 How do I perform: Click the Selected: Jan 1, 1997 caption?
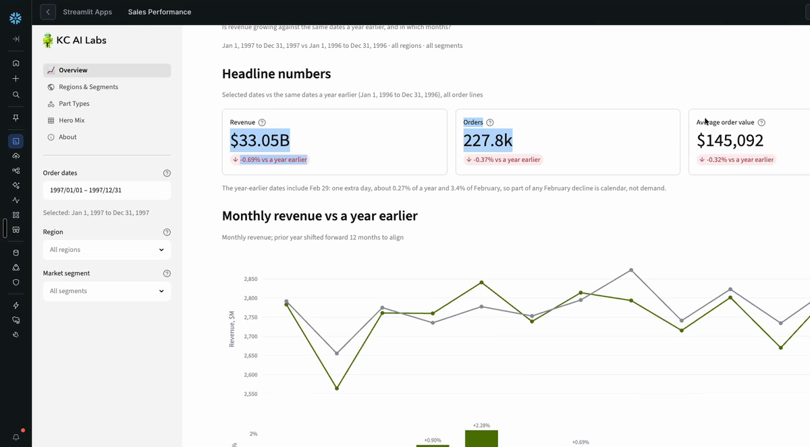(x=96, y=213)
